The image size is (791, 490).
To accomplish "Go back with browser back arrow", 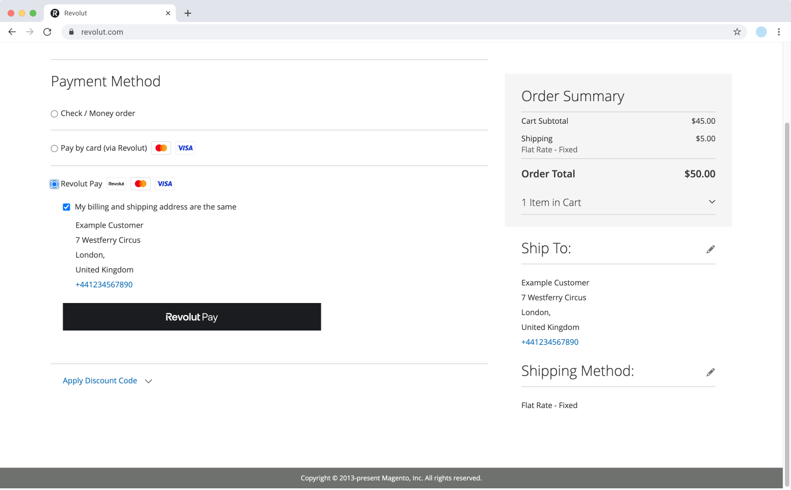I will click(12, 32).
